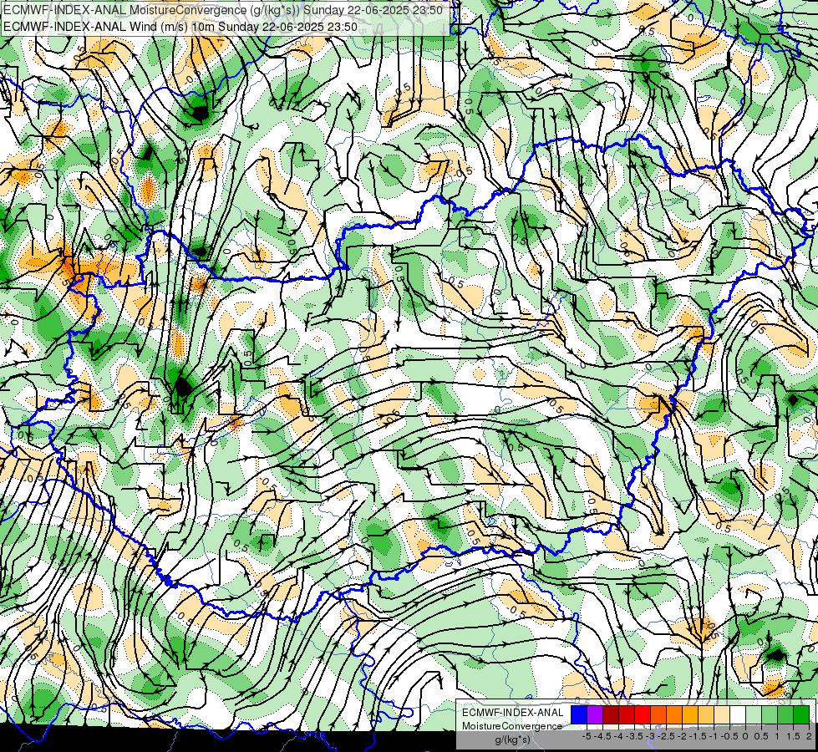818x752 pixels.
Task: Click the Wind (m/s) 10m title line
Action: pos(180,27)
